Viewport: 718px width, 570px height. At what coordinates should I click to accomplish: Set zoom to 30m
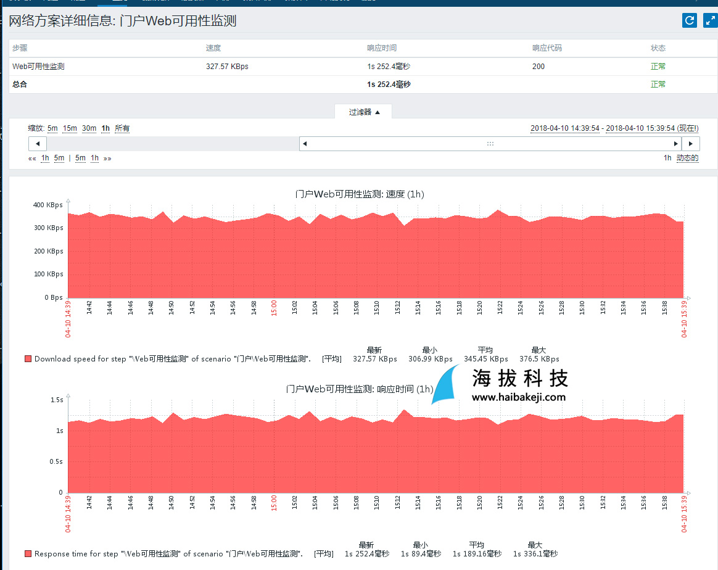click(x=89, y=128)
